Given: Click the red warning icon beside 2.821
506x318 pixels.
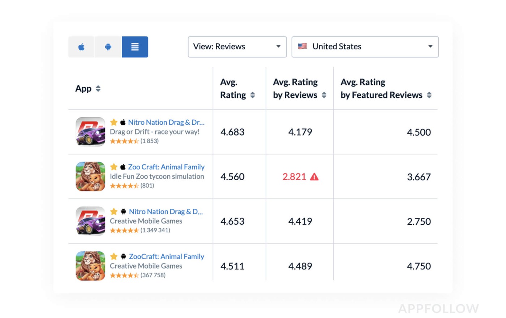Looking at the screenshot, I should click(x=314, y=177).
